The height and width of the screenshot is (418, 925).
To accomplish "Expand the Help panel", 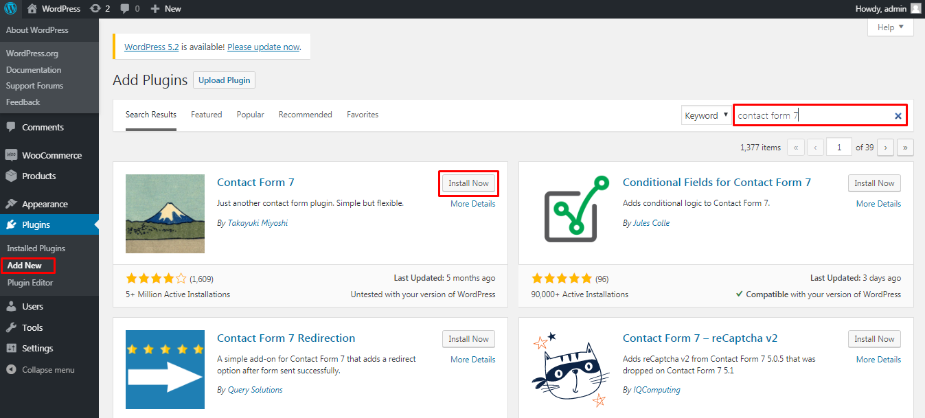I will [x=891, y=27].
